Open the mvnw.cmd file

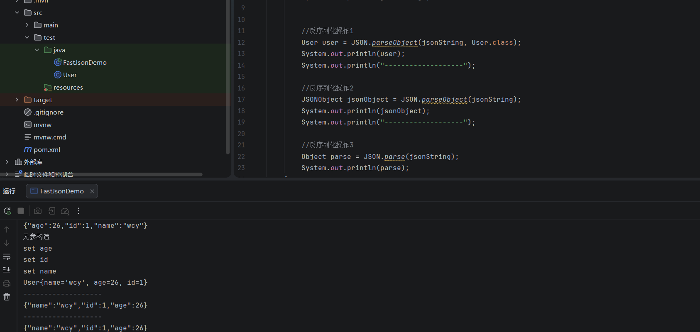pos(50,137)
